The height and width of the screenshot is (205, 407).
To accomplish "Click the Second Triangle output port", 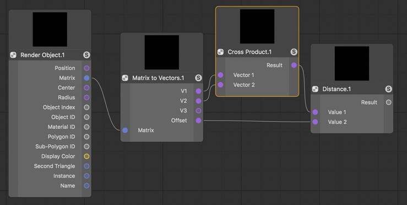I will (86, 166).
